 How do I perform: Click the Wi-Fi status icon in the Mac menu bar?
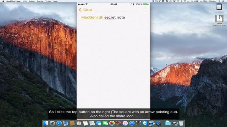185,1
